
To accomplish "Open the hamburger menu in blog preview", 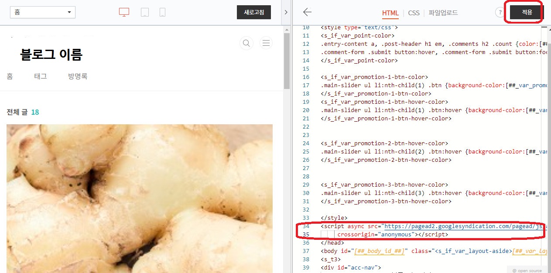I will tap(266, 43).
